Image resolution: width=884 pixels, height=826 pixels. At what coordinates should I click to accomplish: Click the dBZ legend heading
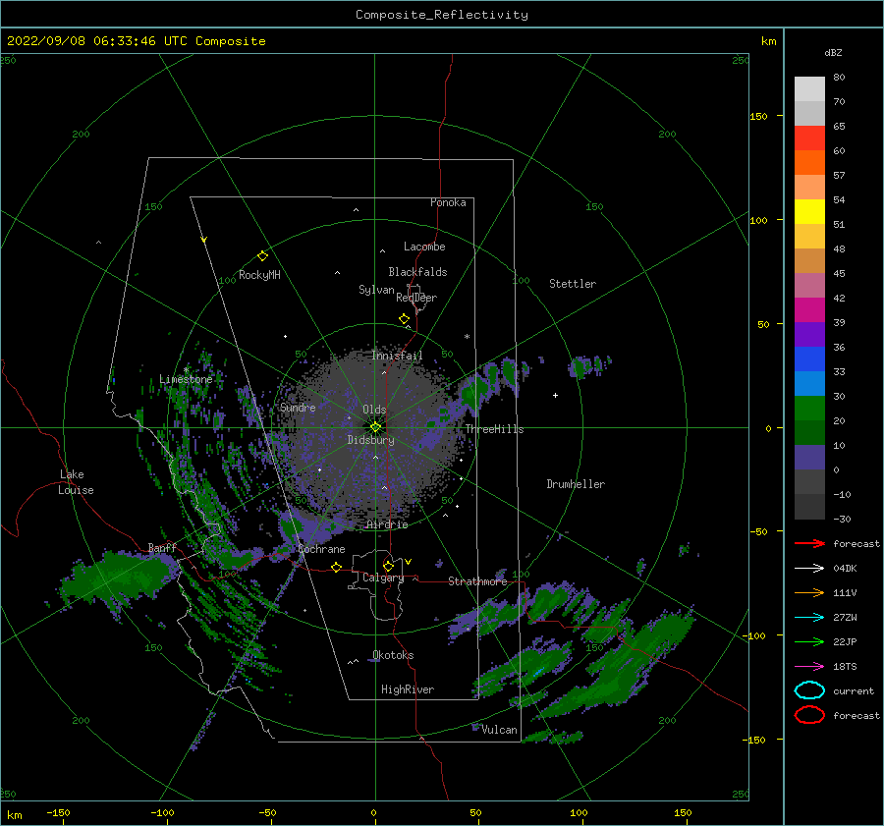[833, 52]
